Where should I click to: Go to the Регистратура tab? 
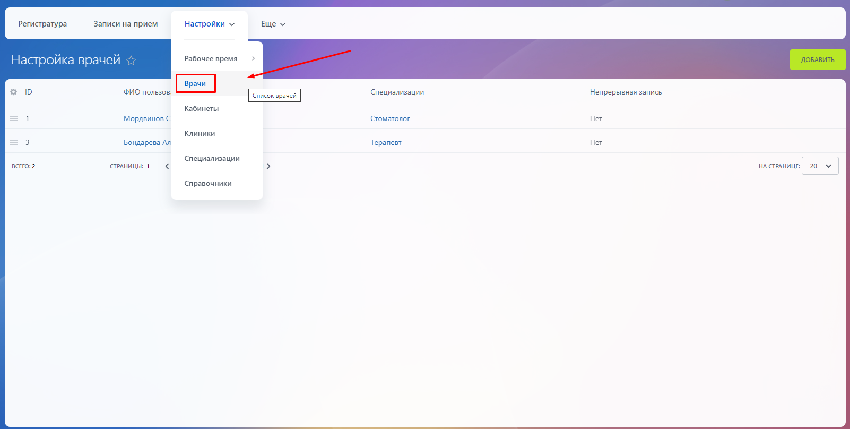click(42, 24)
